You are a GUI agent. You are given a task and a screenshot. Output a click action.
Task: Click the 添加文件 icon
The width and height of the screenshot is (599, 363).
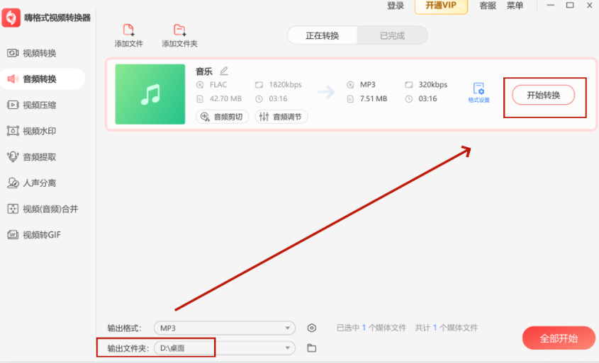129,30
